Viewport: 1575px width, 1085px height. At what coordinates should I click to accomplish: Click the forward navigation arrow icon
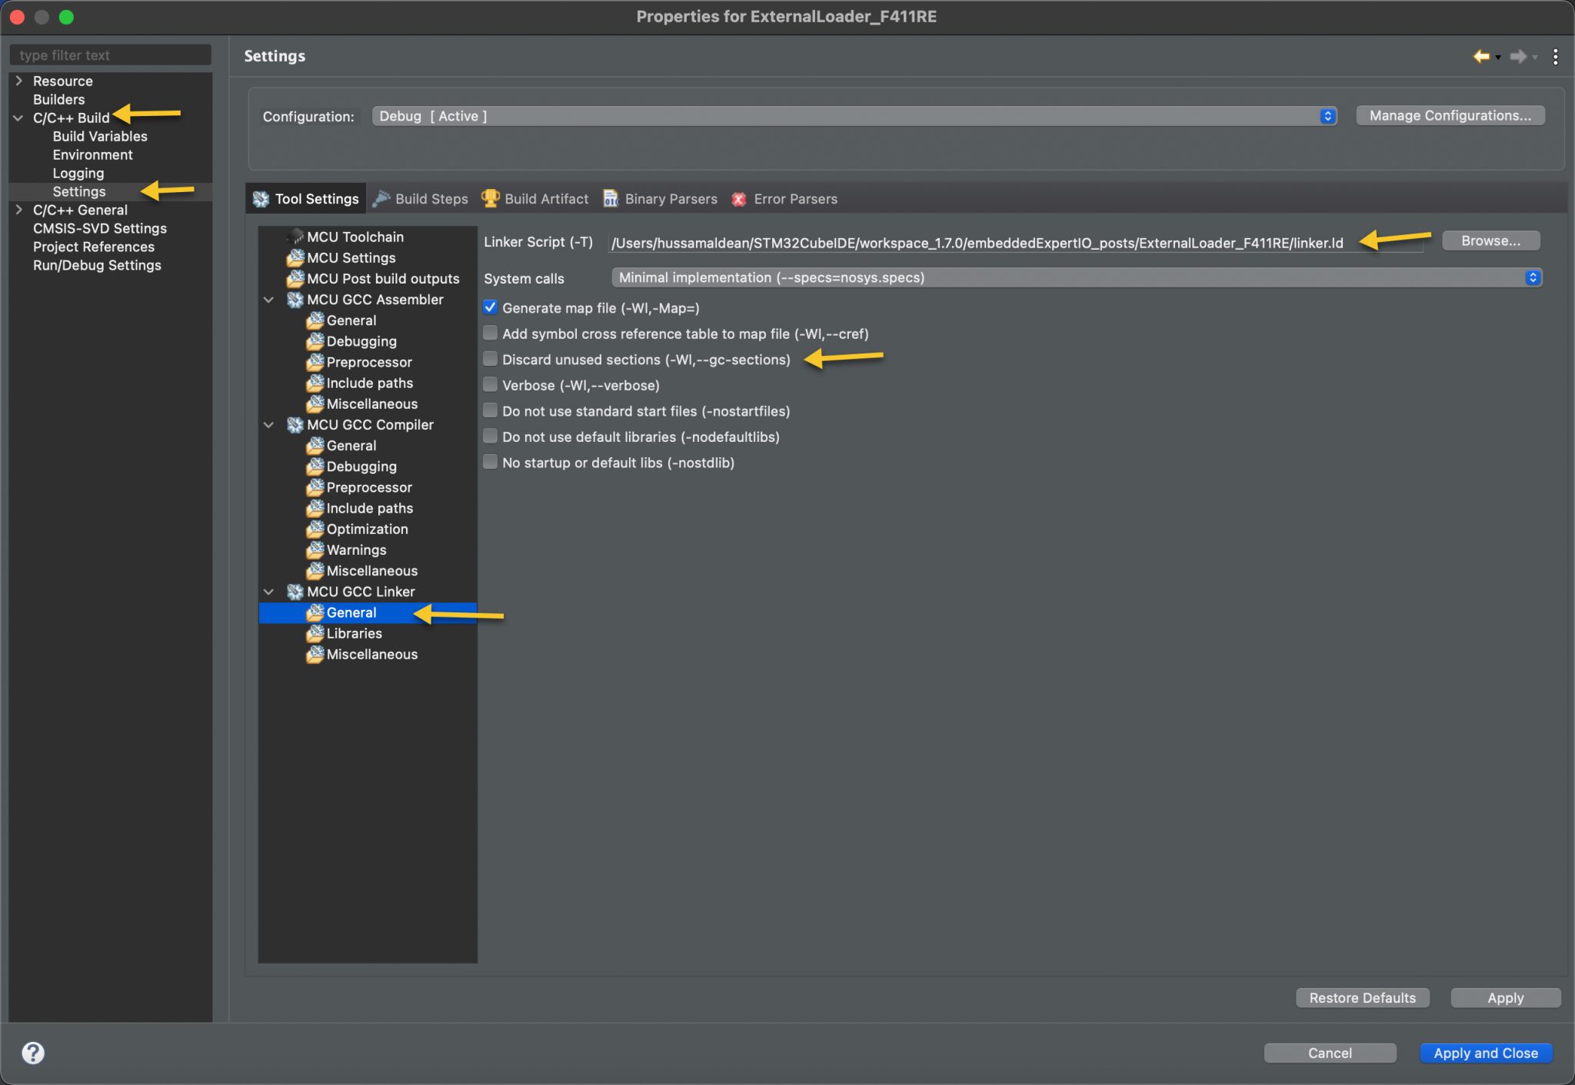pyautogui.click(x=1517, y=56)
